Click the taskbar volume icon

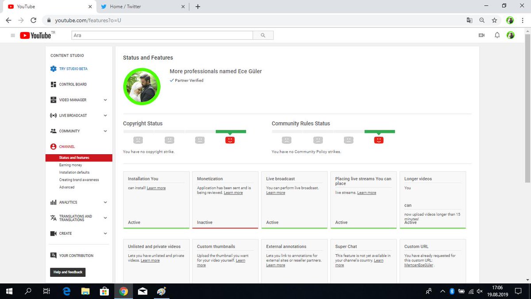click(480, 291)
